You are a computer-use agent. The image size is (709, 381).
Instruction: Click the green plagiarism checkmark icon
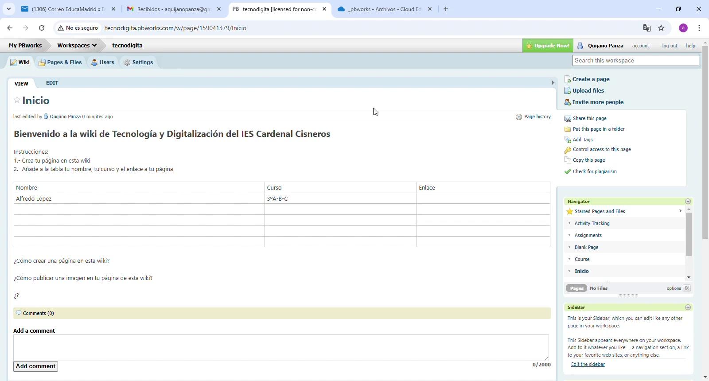568,171
